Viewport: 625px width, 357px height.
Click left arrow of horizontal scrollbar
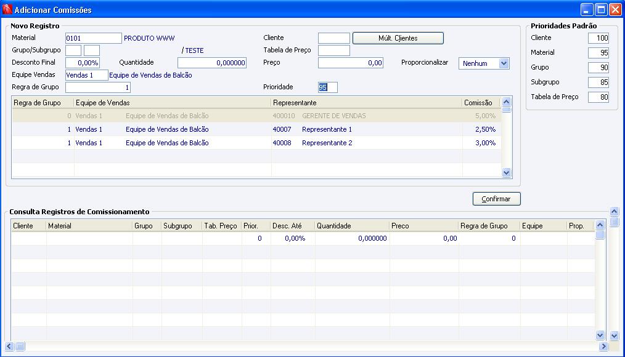click(x=9, y=347)
